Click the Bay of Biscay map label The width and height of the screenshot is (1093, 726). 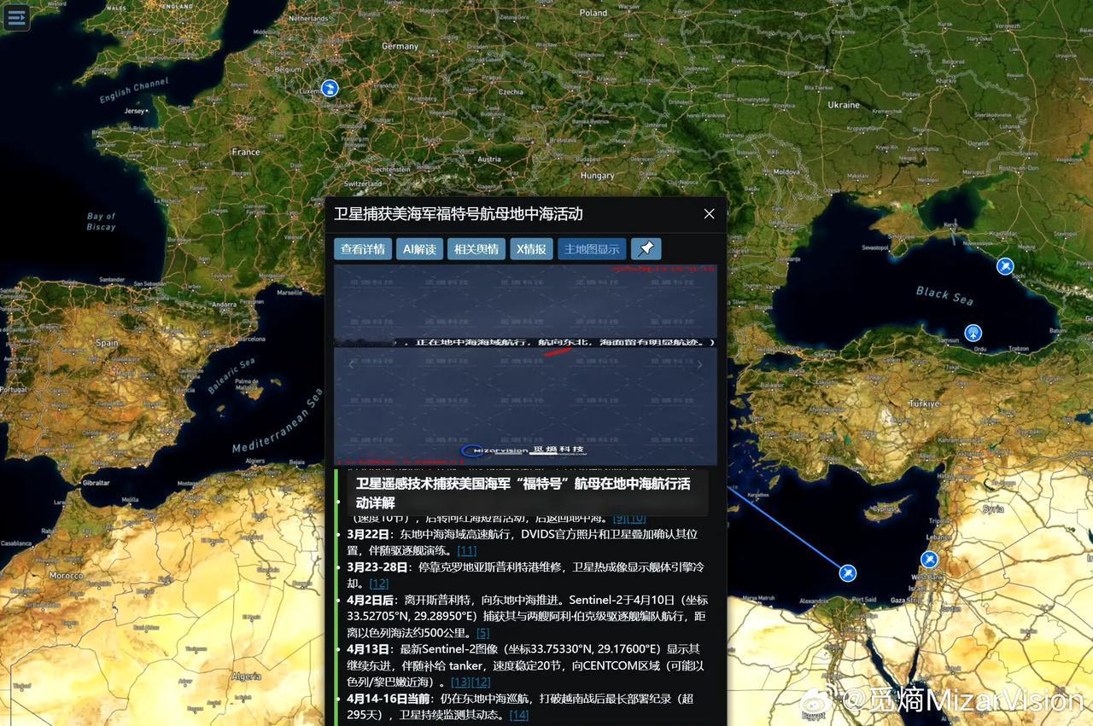(x=101, y=222)
